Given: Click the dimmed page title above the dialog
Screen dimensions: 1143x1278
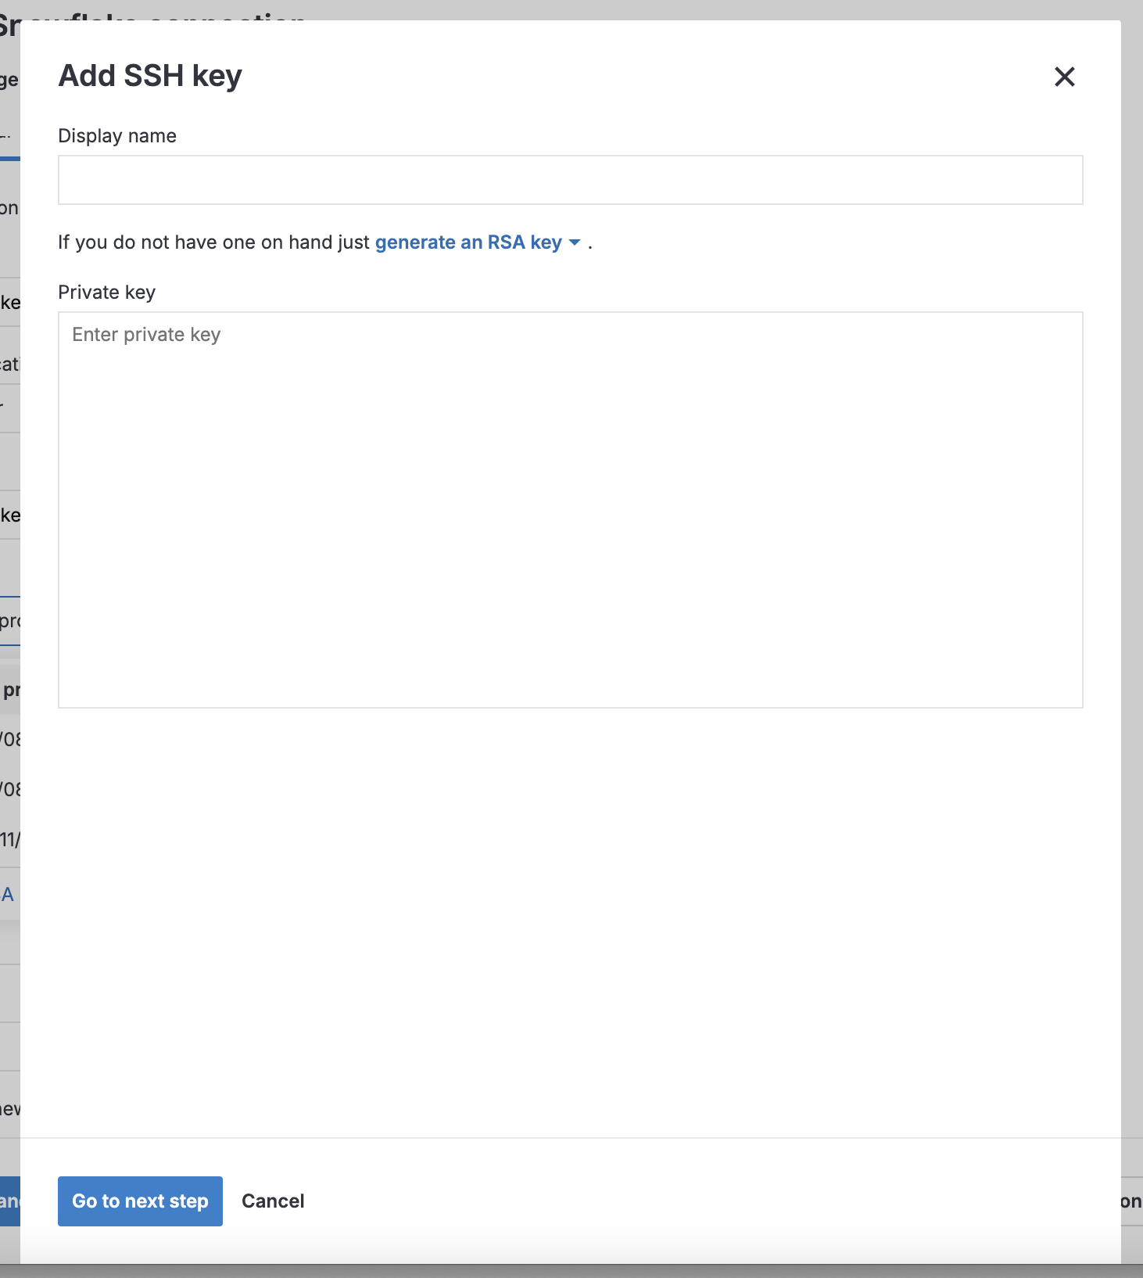Looking at the screenshot, I should 156,11.
